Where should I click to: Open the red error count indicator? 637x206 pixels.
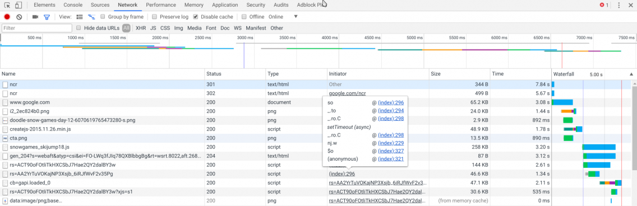click(604, 5)
